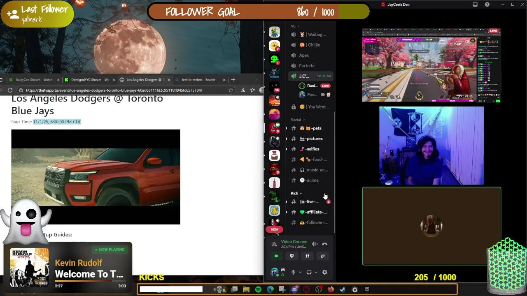
Task: Toggle Discord noise suppression waveform icon
Action: coord(315,244)
